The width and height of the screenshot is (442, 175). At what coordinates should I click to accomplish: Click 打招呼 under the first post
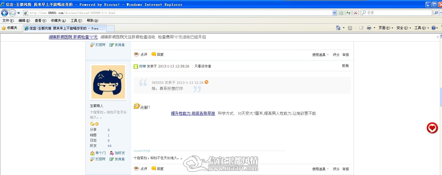click(98, 45)
